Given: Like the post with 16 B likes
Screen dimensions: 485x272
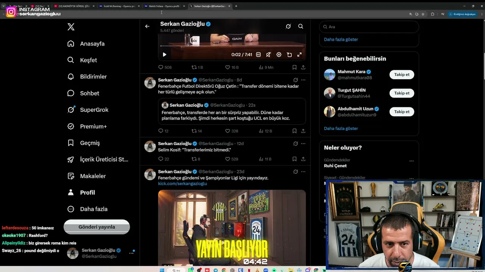Looking at the screenshot, I should pos(232,67).
